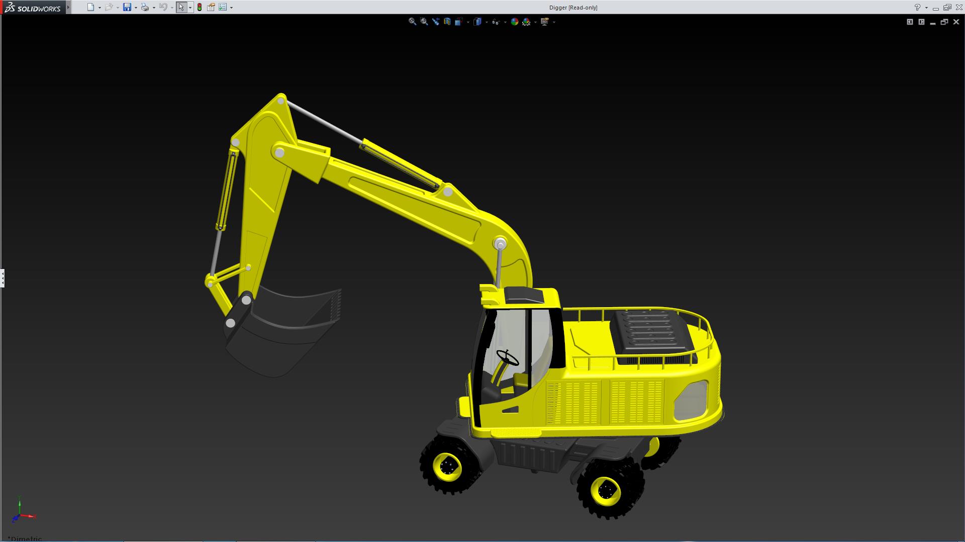965x542 pixels.
Task: Expand the left panel handle
Action: [x=2, y=278]
